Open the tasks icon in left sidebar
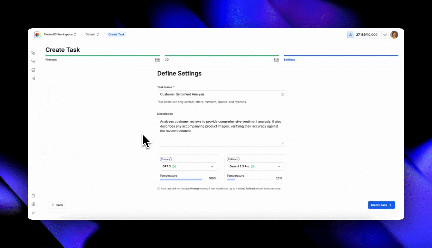432x248 pixels. (33, 53)
